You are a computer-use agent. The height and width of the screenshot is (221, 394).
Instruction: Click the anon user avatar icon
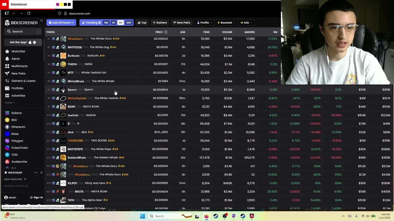tap(6, 197)
